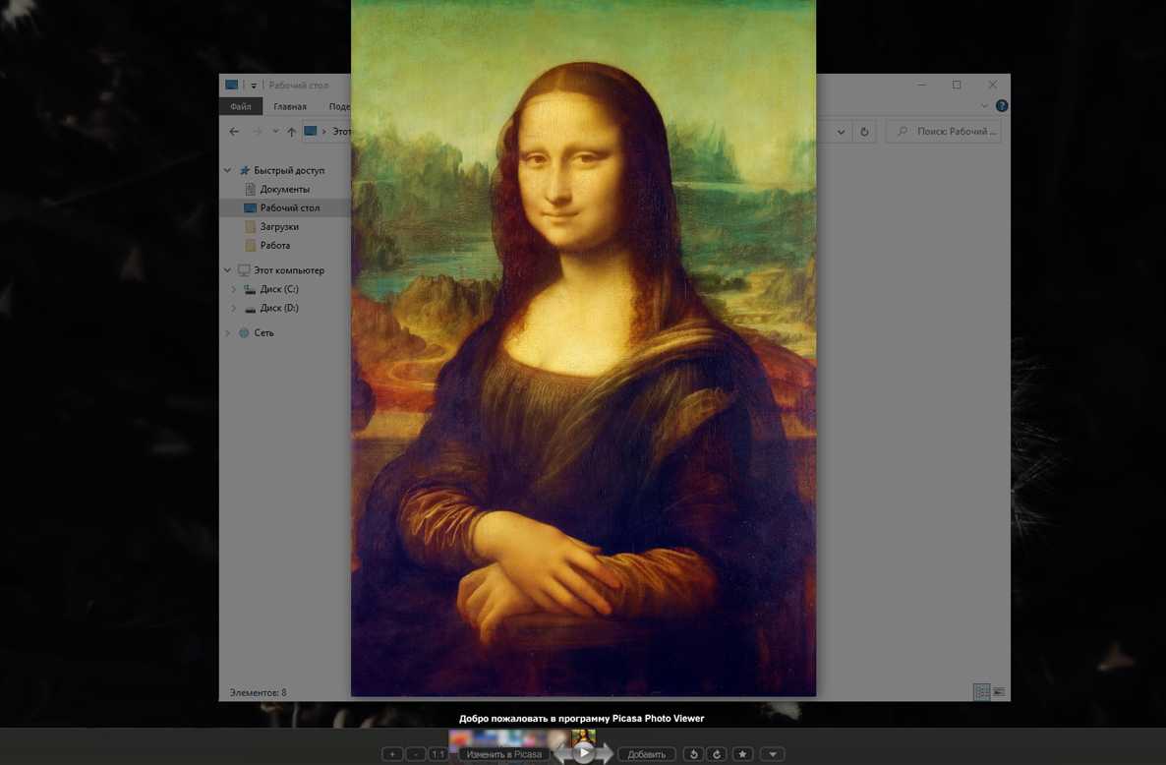The image size is (1166, 765).
Task: Select 'Этот компьютер' in the navigation pane
Action: pyautogui.click(x=289, y=269)
